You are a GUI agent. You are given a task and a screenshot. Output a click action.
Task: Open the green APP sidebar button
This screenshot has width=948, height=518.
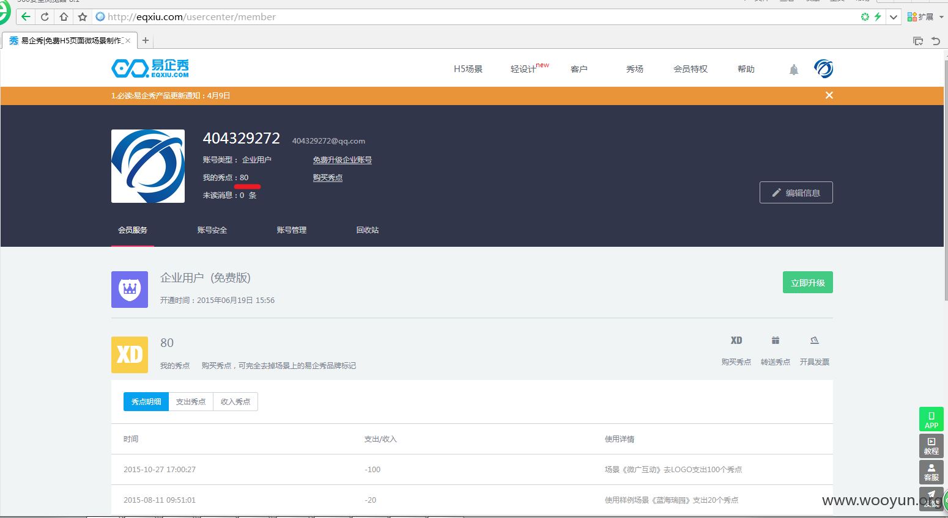click(x=931, y=419)
